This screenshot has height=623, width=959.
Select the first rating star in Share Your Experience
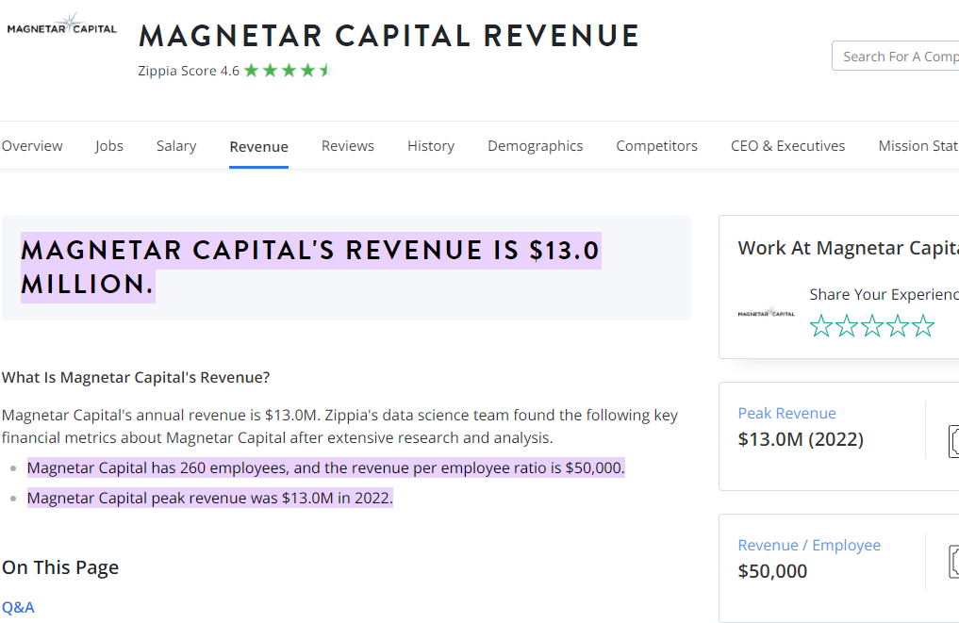pyautogui.click(x=820, y=326)
